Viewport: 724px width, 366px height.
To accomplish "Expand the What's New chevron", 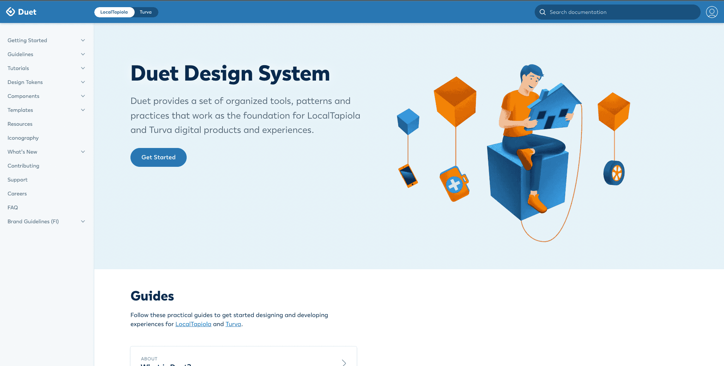I will (x=83, y=152).
